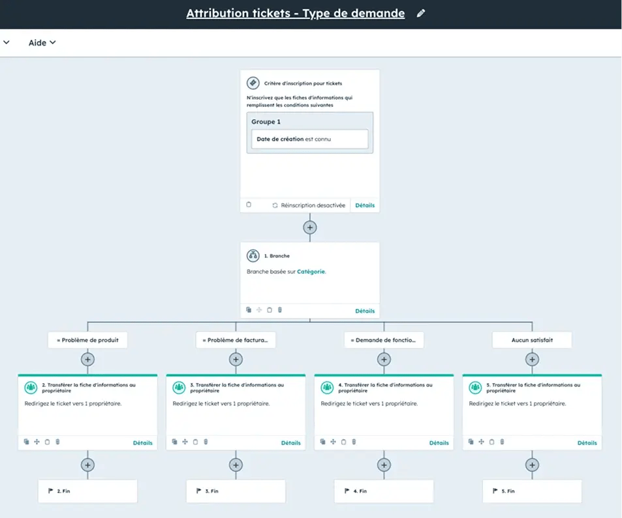This screenshot has width=622, height=518.
Task: Click the branch icon in the 1. Branche card
Action: pyautogui.click(x=253, y=256)
